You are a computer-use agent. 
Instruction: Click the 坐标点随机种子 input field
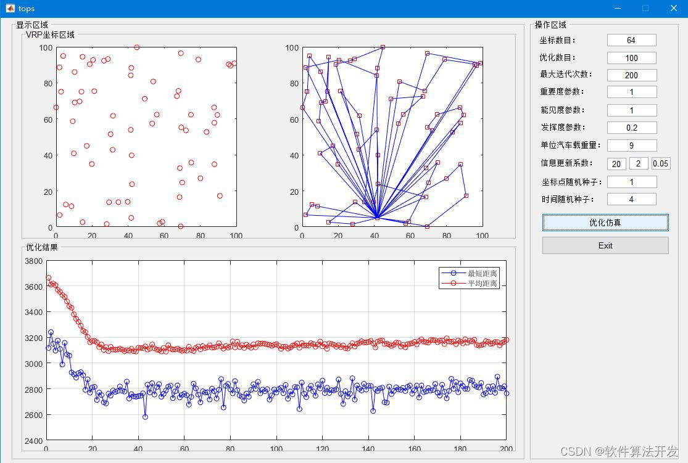tap(631, 182)
